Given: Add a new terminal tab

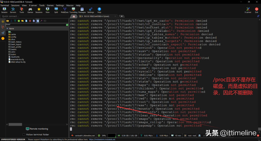Looking at the screenshot, I should tap(122, 16).
